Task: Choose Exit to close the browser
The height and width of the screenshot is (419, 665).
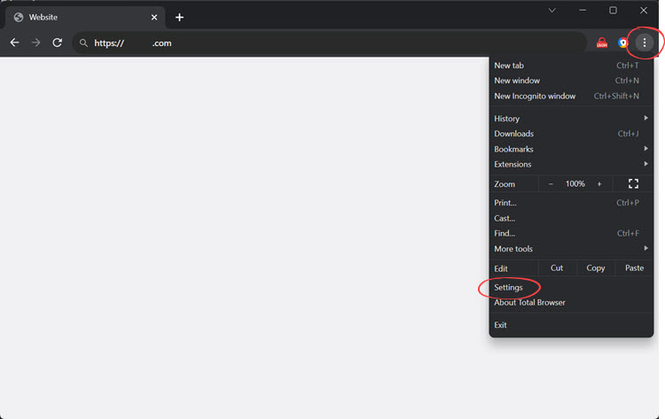Action: 571,325
